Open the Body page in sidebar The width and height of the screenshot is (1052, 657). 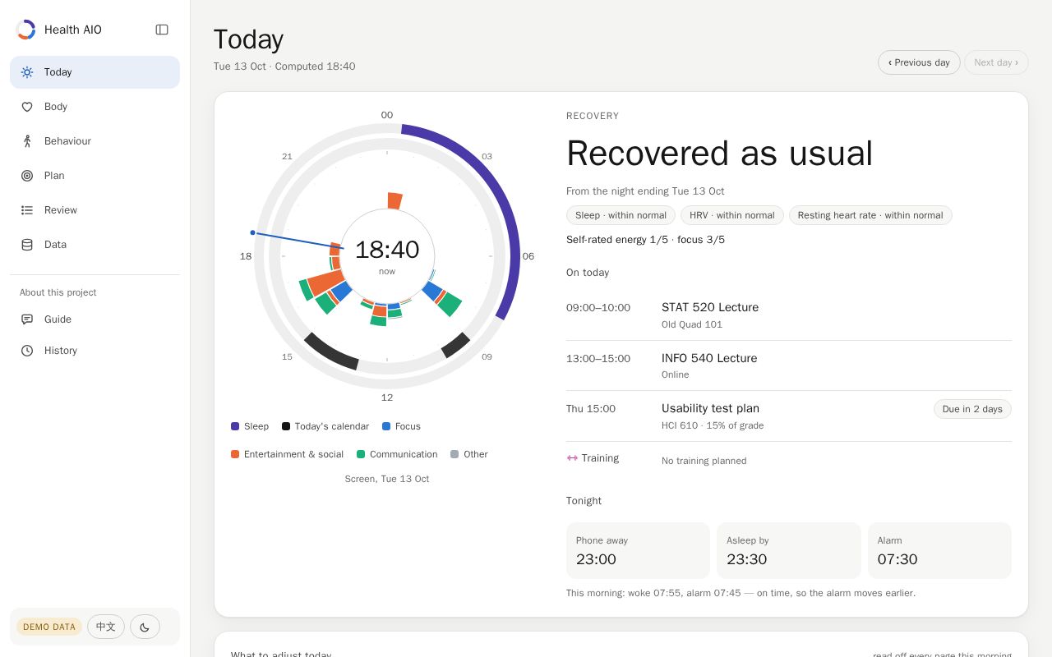pyautogui.click(x=95, y=107)
